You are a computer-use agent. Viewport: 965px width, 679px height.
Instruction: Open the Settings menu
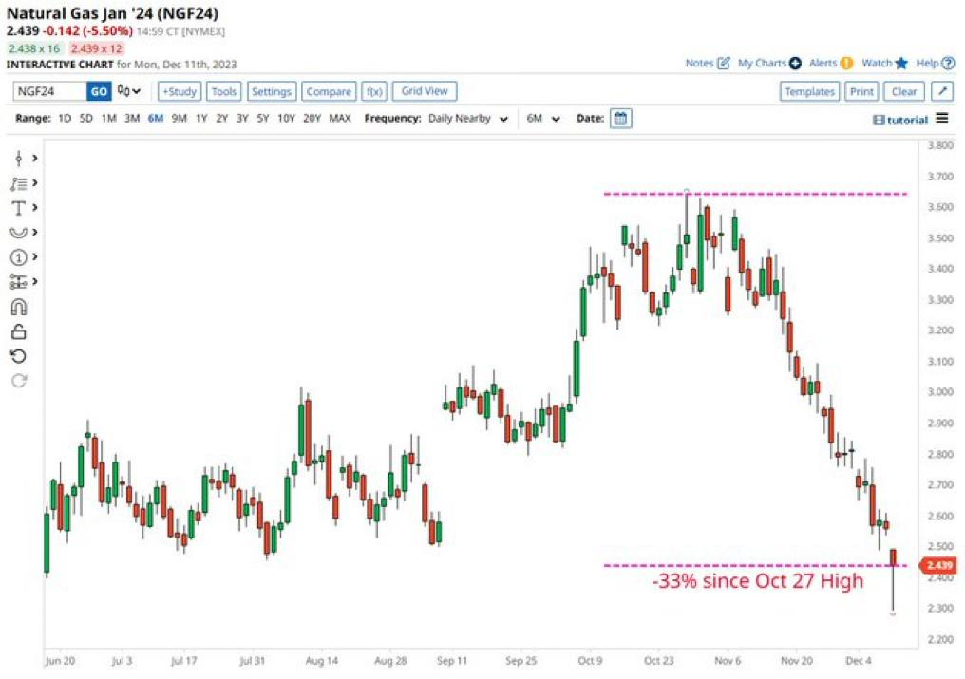(272, 91)
